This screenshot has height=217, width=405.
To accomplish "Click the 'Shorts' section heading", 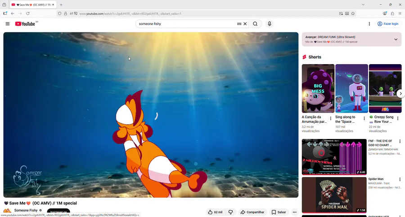I will tap(315, 57).
